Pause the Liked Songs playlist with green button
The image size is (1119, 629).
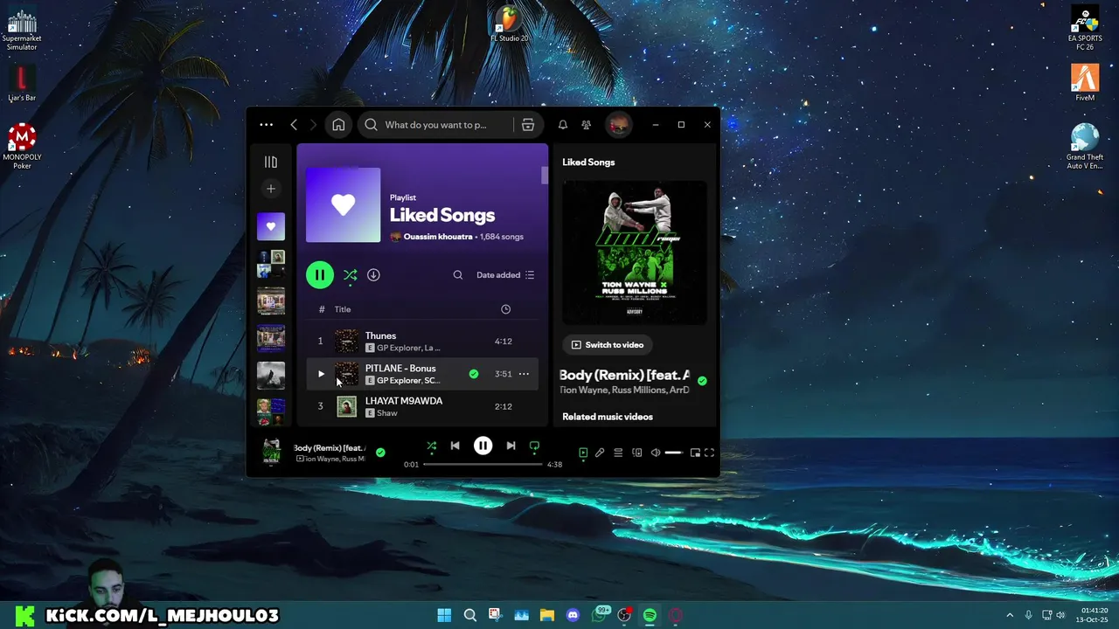pos(320,274)
